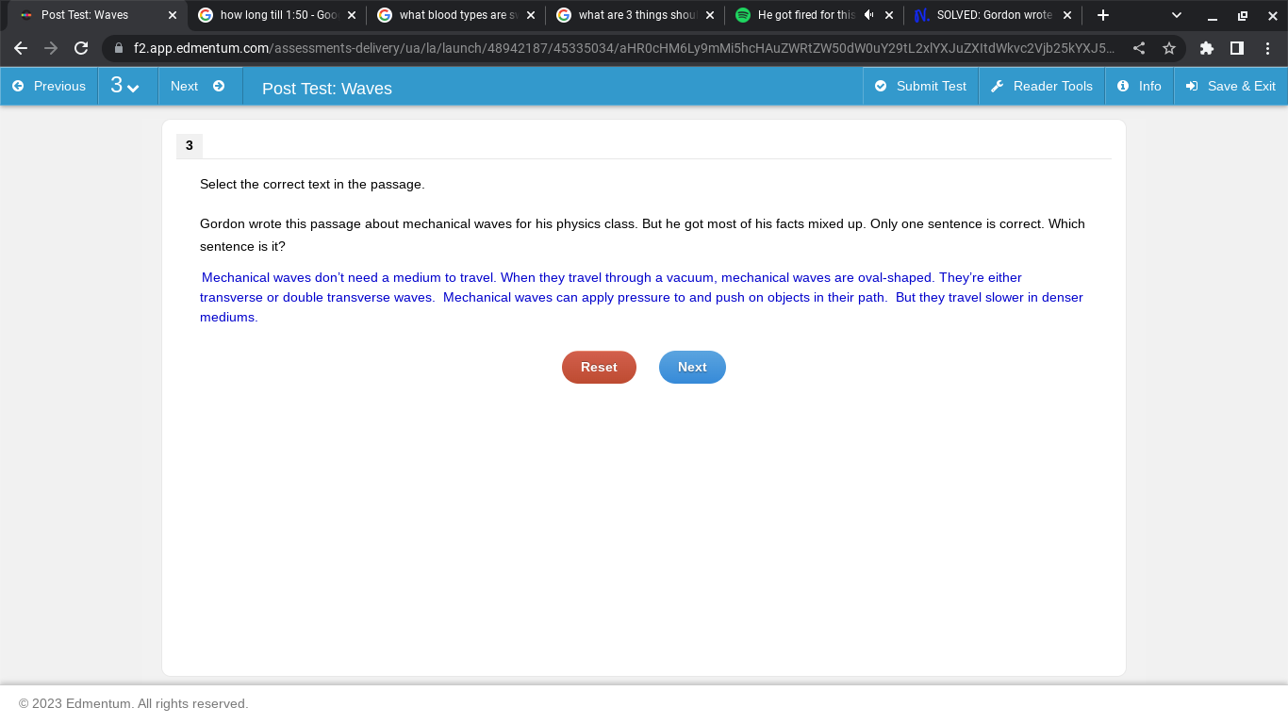This screenshot has width=1288, height=724.
Task: Open a new browser tab
Action: tap(1103, 15)
